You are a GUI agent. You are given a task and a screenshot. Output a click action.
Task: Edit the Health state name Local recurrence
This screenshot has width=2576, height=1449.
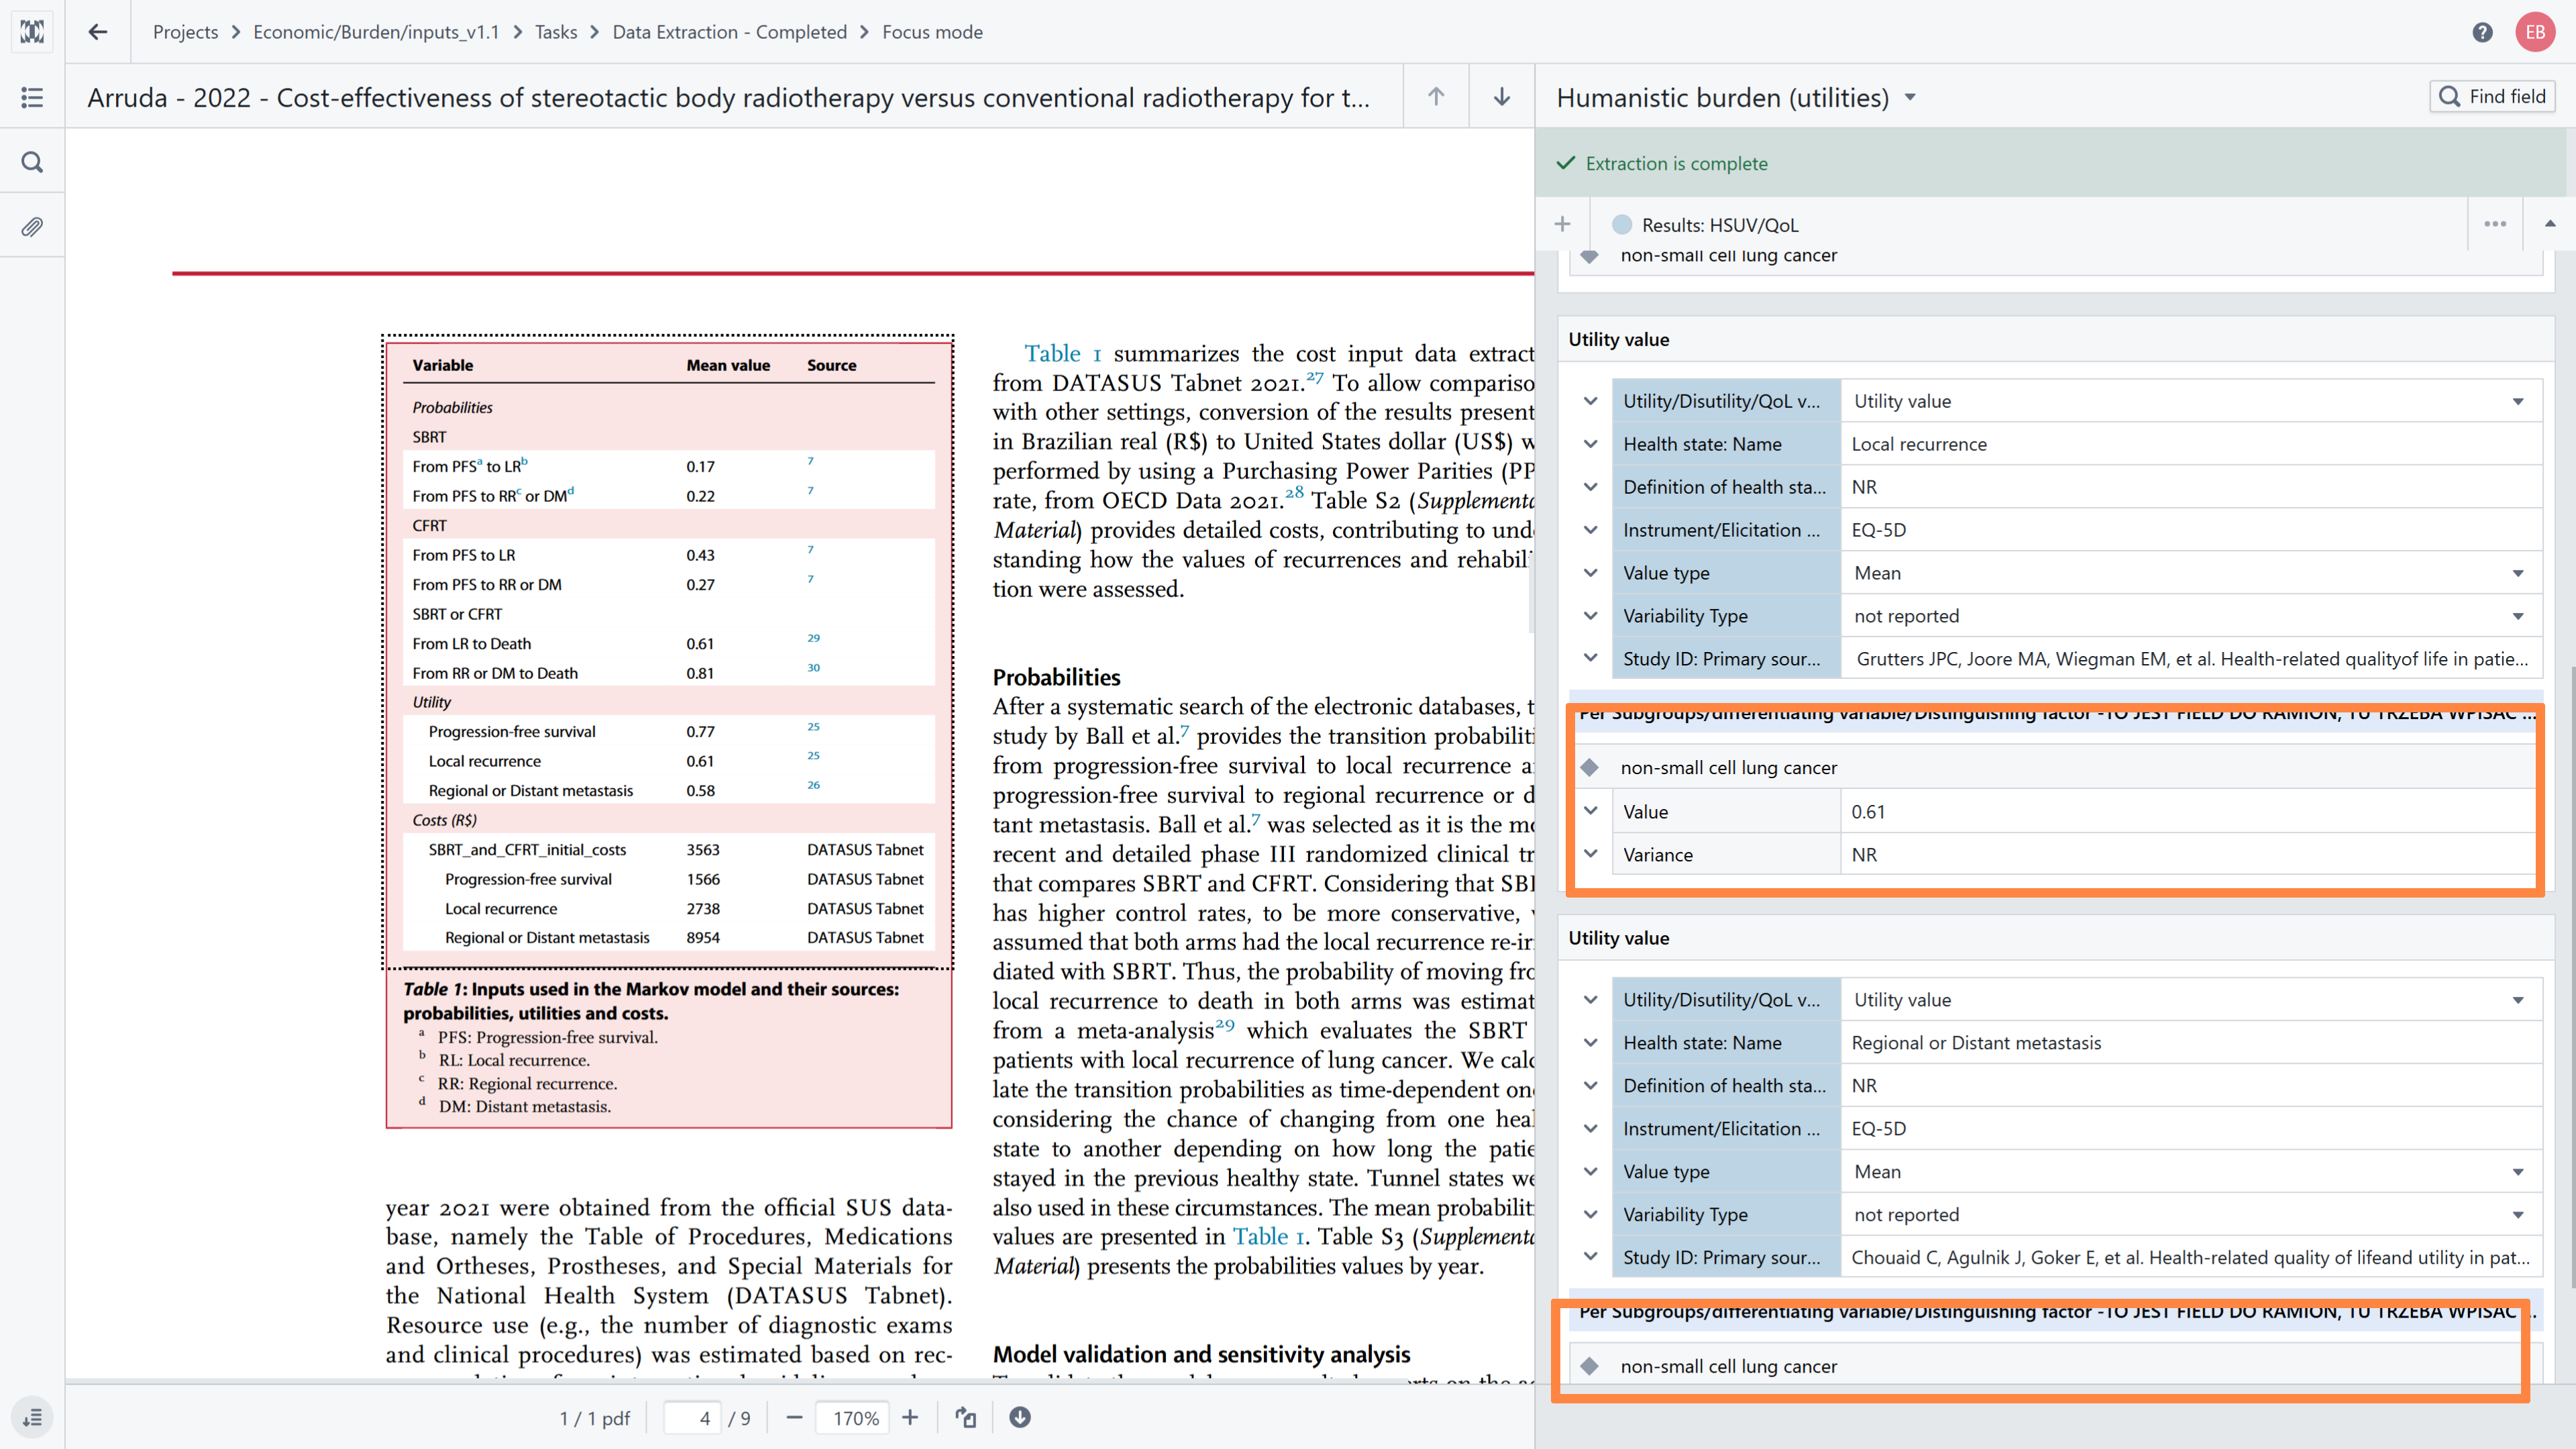[2191, 444]
